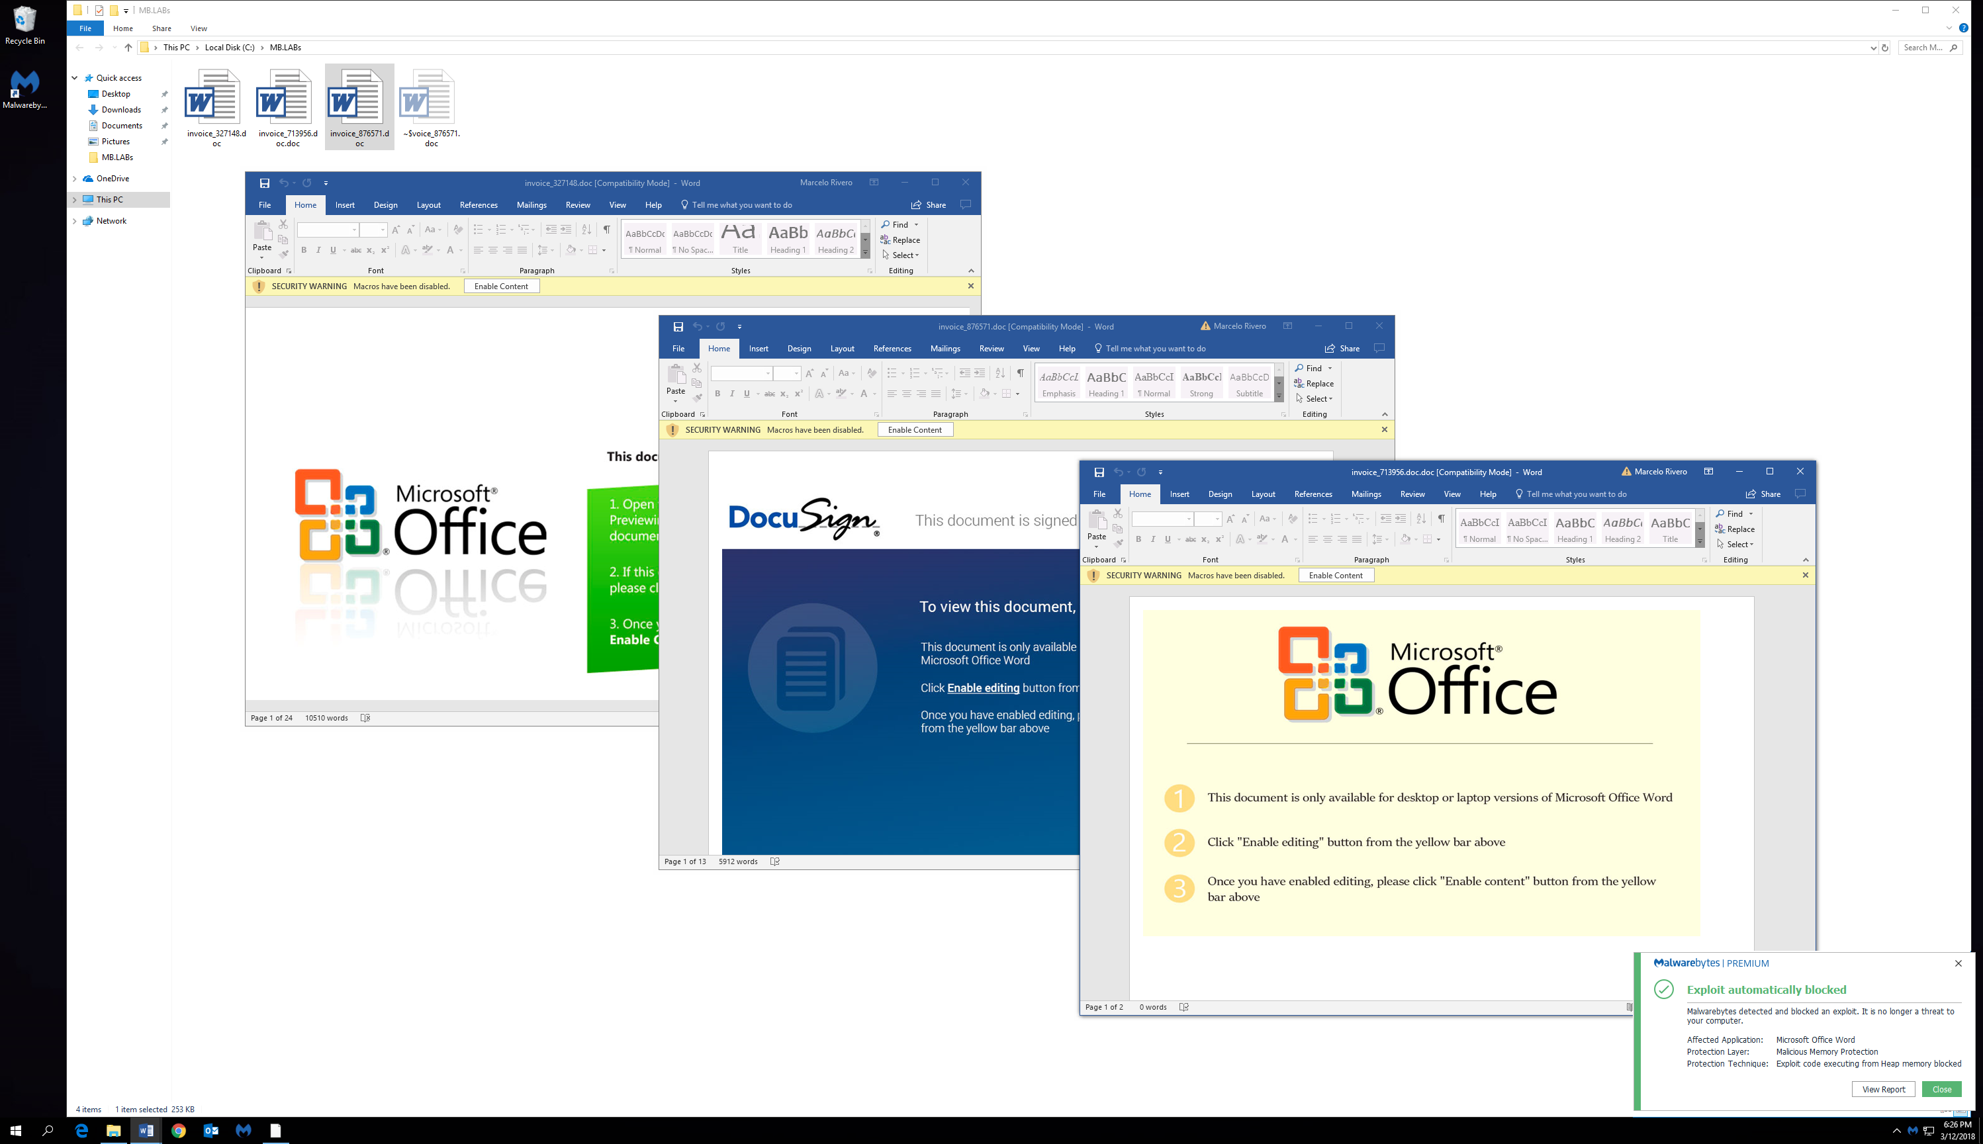
Task: Open Malwarebytes from the taskbar
Action: 243,1131
